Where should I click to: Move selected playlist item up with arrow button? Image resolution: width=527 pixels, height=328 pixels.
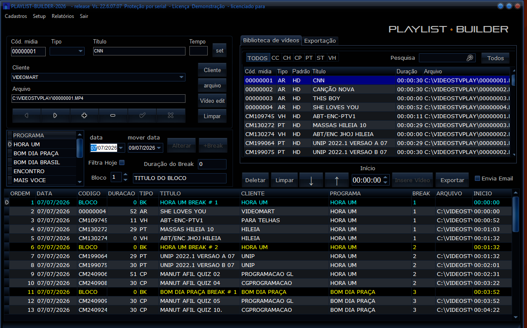336,180
